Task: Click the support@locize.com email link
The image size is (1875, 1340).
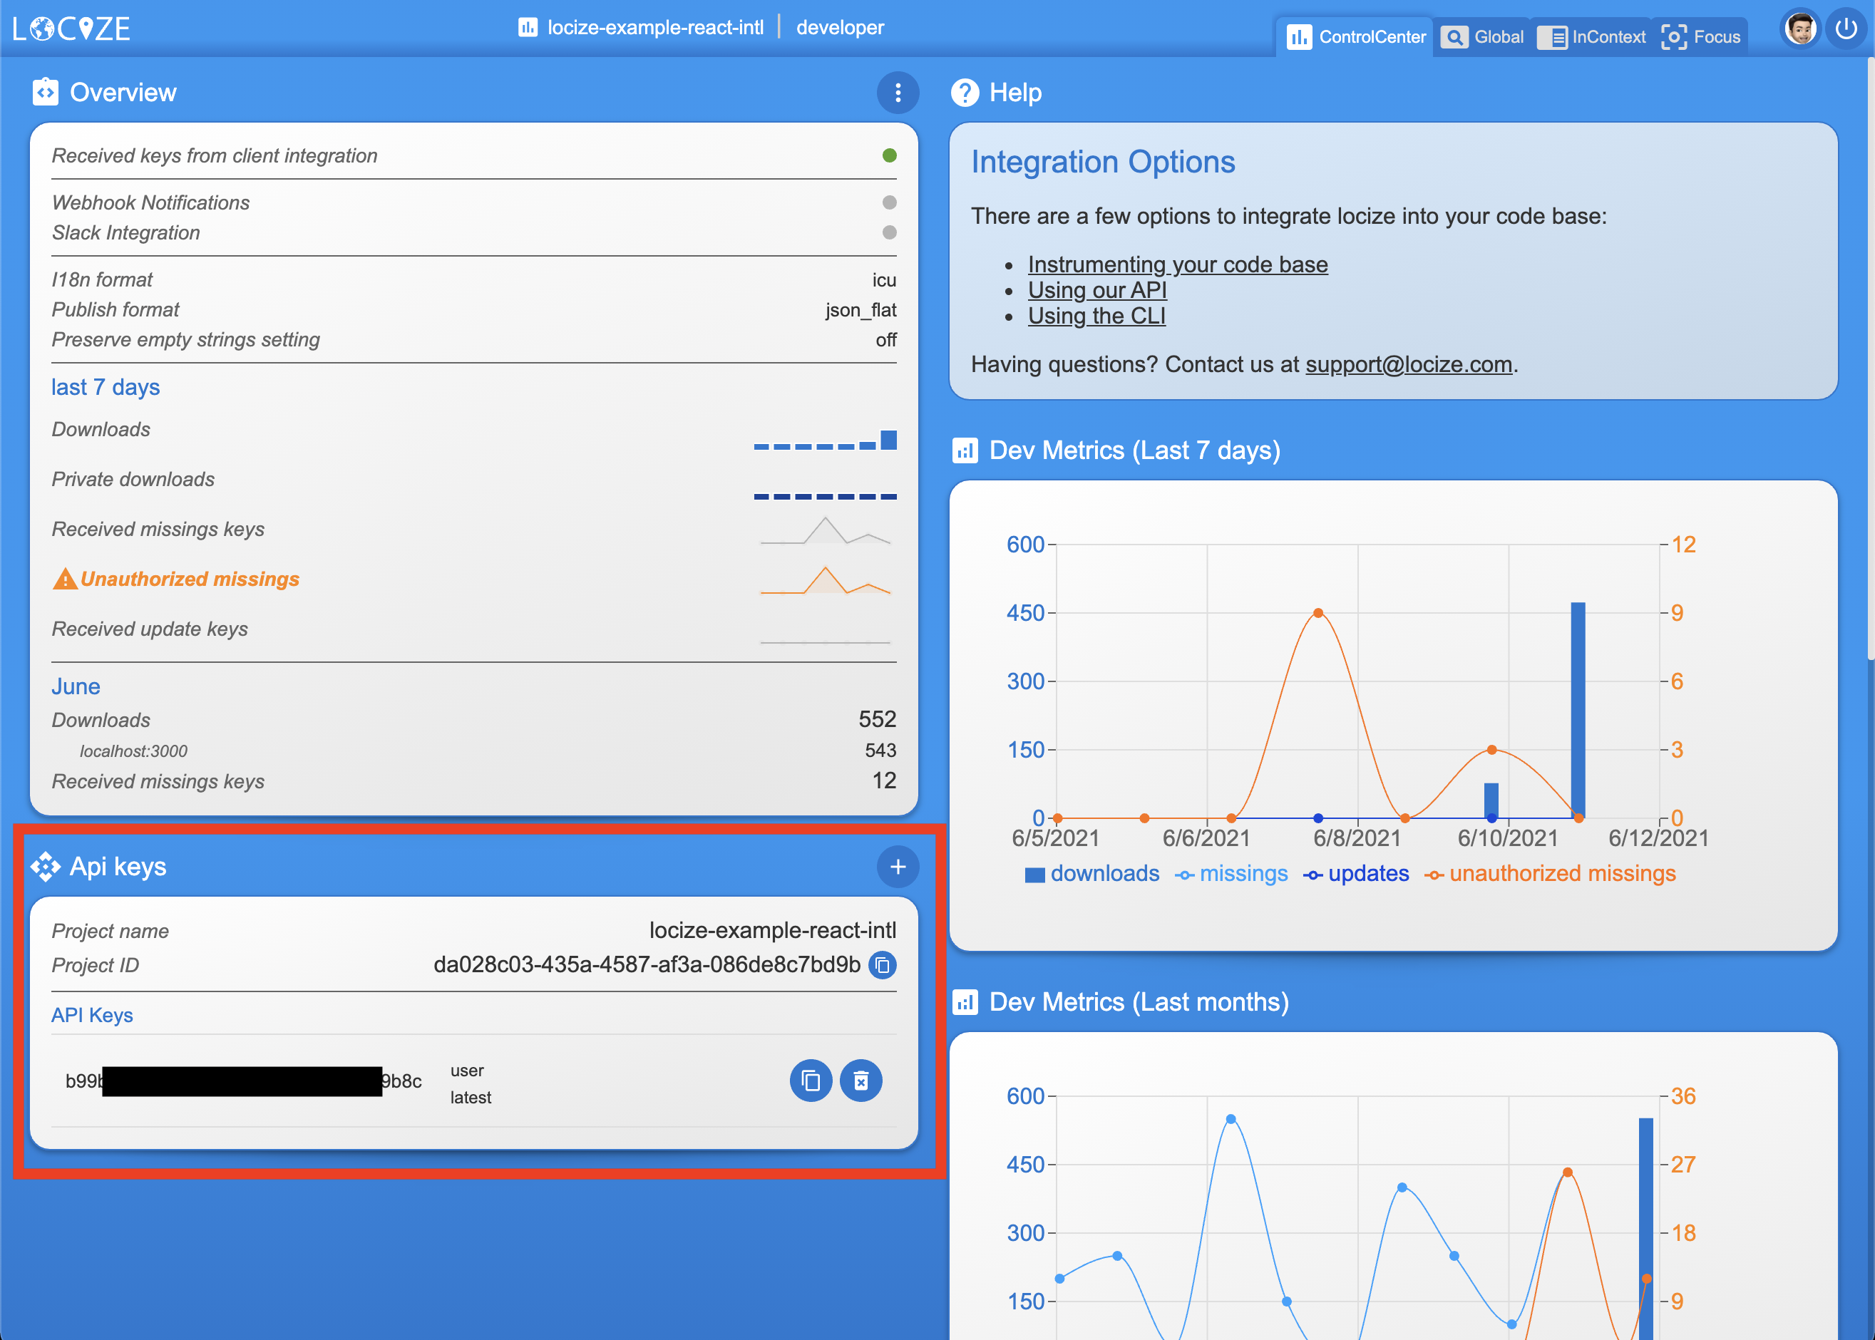Action: (x=1408, y=365)
